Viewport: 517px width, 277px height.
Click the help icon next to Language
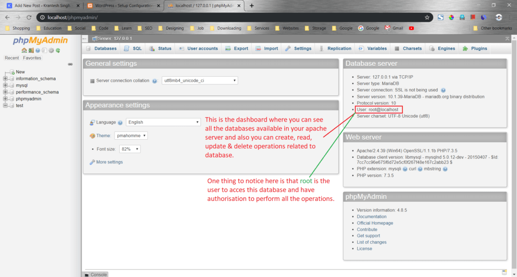[120, 123]
